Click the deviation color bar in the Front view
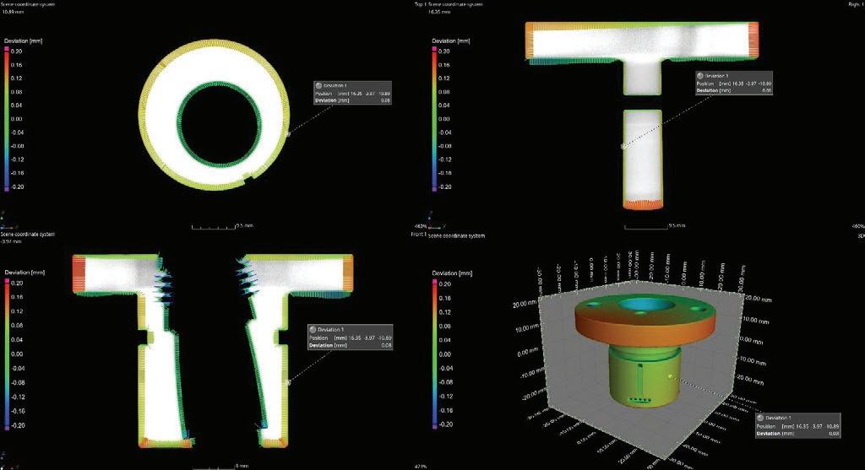Screen dimensions: 865x470 pos(7,354)
